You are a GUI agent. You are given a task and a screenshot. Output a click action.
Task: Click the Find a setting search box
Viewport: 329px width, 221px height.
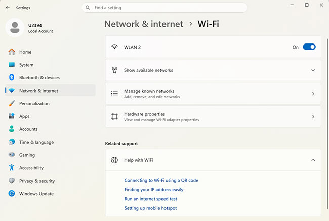point(164,8)
